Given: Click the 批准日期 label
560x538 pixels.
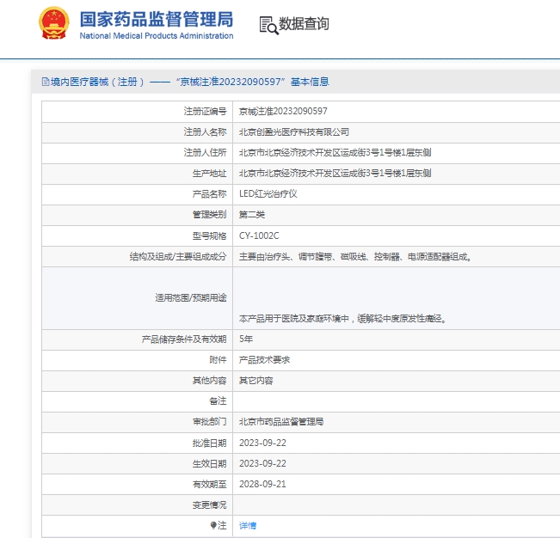Looking at the screenshot, I should click(209, 443).
